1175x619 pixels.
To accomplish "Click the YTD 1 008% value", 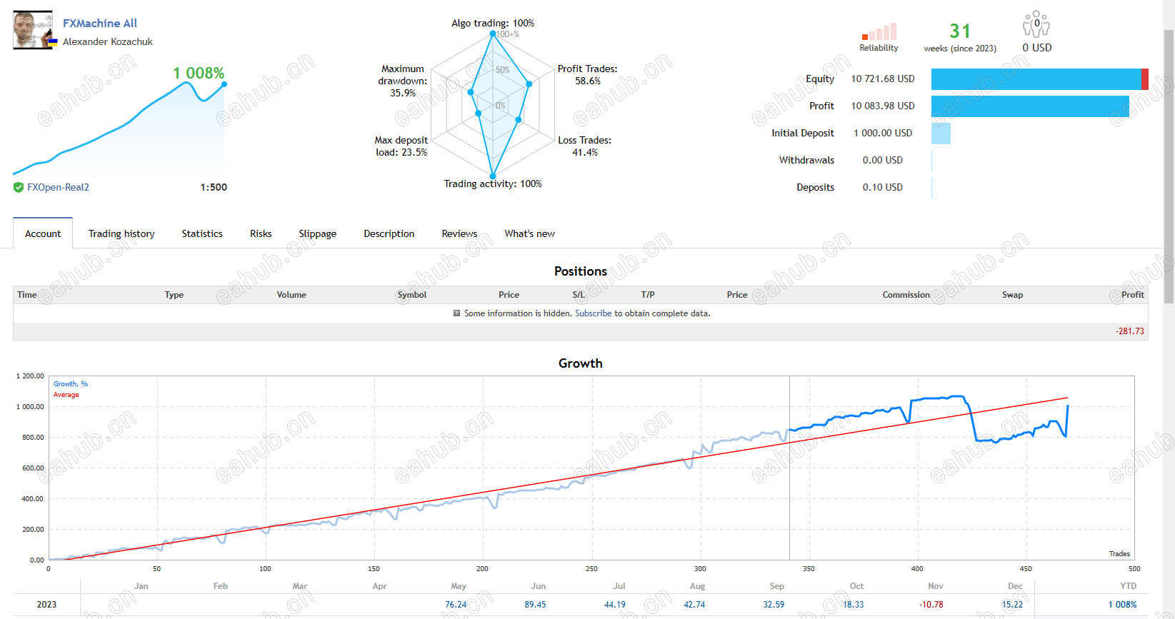I will [x=1122, y=605].
